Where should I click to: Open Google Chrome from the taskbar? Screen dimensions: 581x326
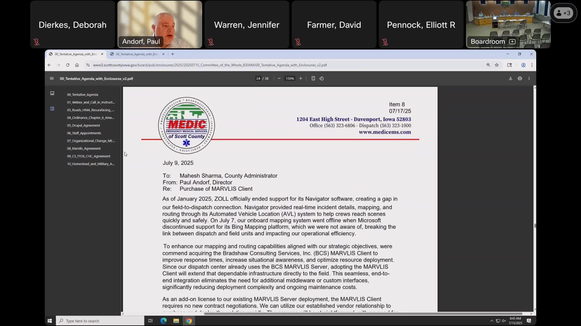(x=189, y=321)
